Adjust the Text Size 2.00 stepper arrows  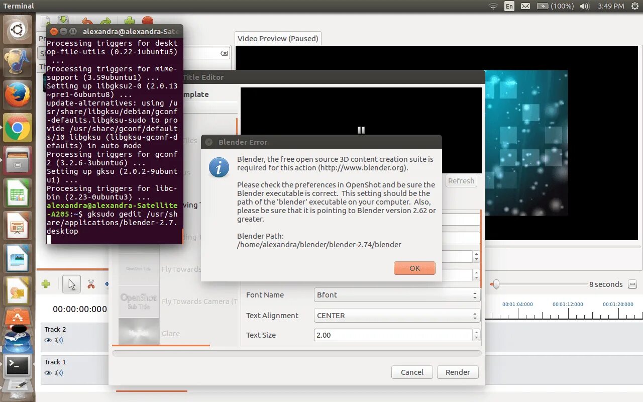(476, 335)
